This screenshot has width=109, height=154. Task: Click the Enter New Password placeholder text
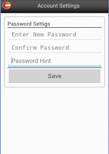point(44,35)
